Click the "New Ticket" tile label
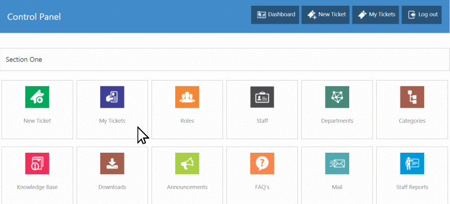 37,121
